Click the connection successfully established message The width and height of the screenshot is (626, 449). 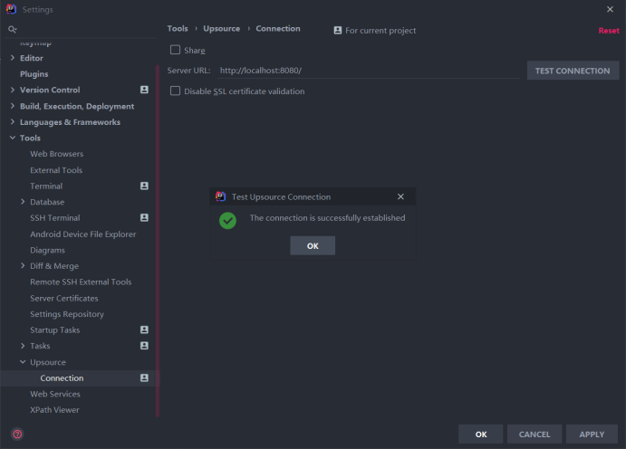(x=327, y=218)
